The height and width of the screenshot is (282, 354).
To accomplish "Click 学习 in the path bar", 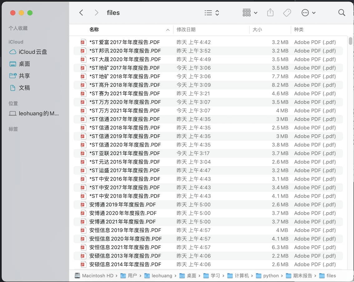I will point(212,276).
